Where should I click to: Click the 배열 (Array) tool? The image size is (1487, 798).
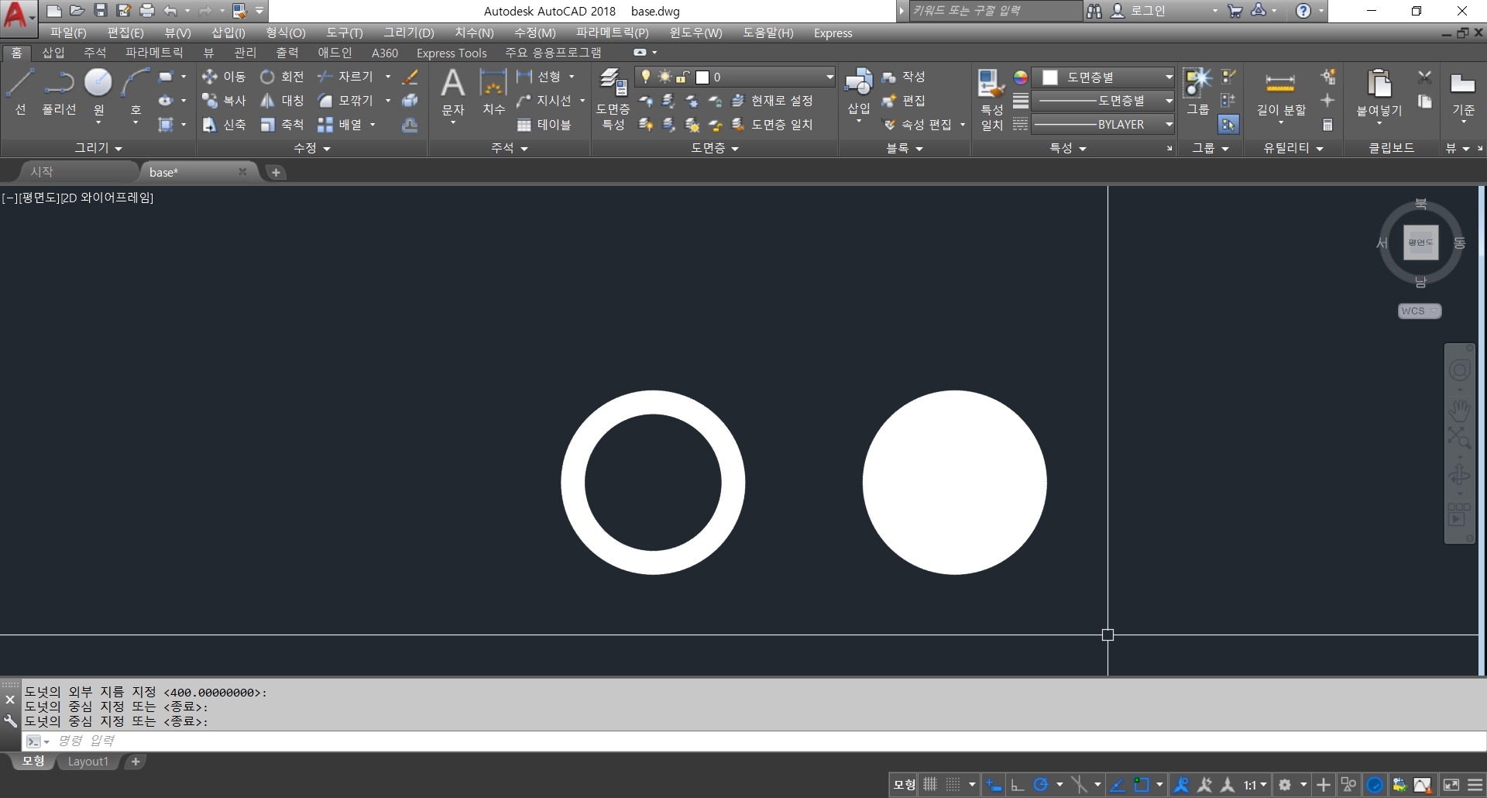[340, 125]
